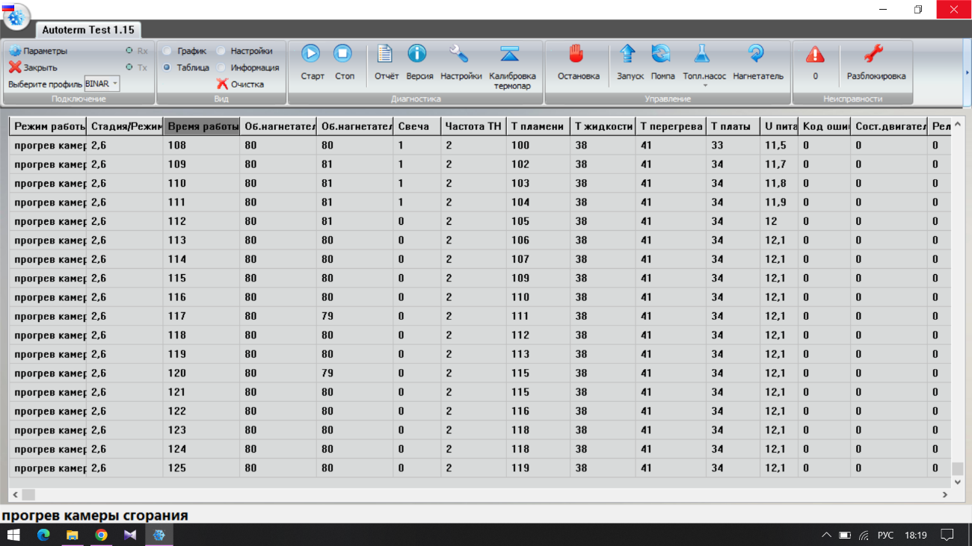The width and height of the screenshot is (972, 546).
Task: Click the vertical scrollbar thumb
Action: point(957,468)
